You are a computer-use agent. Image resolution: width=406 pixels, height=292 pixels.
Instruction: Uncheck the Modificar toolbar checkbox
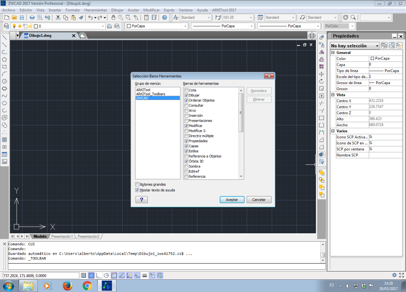point(186,126)
